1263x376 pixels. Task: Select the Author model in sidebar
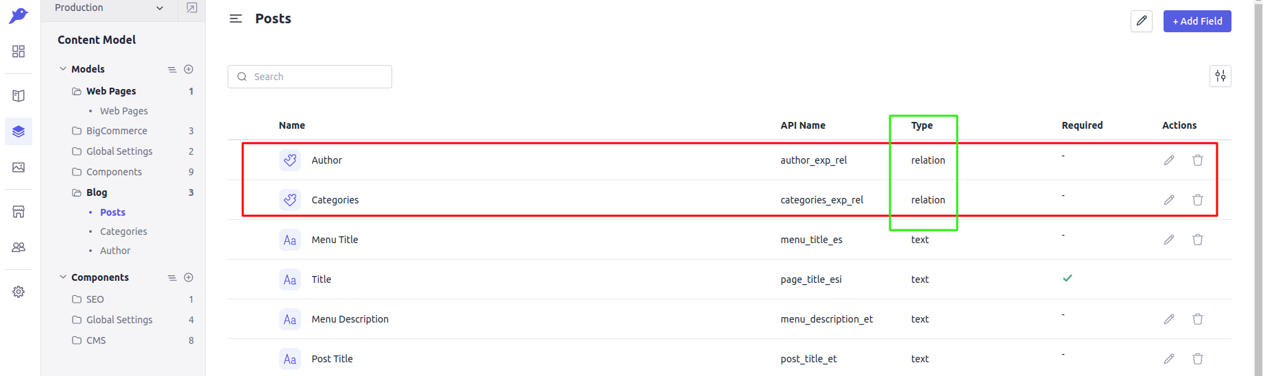pyautogui.click(x=115, y=251)
